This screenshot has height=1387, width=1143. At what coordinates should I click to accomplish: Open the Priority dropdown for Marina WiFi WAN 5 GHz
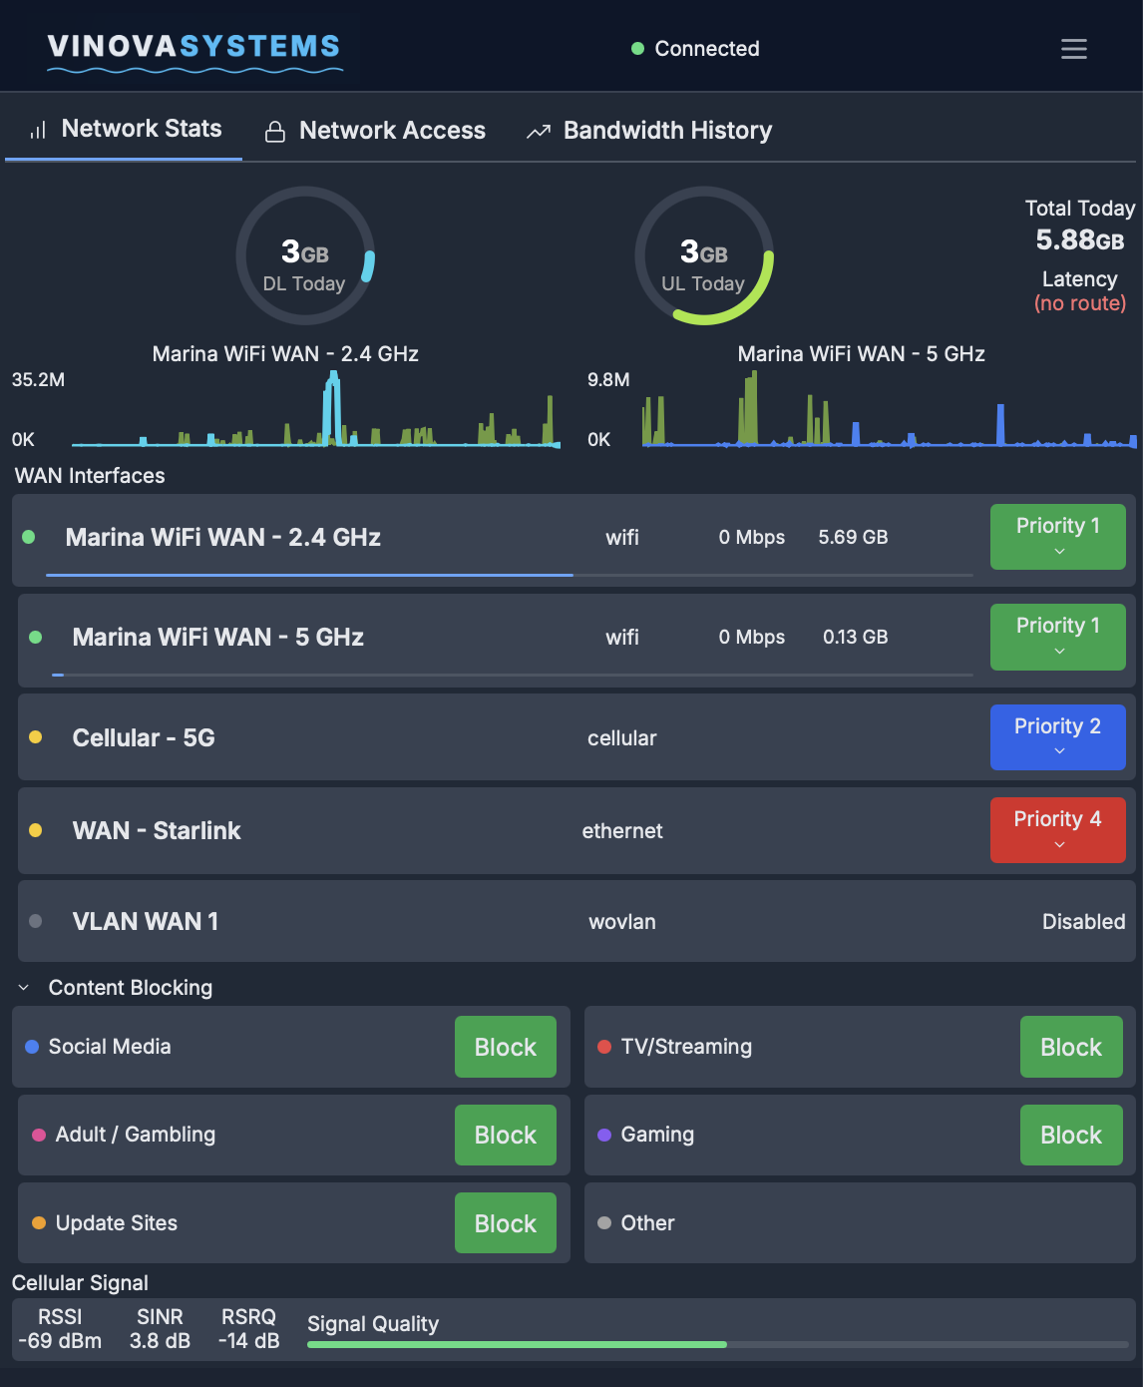coord(1057,637)
